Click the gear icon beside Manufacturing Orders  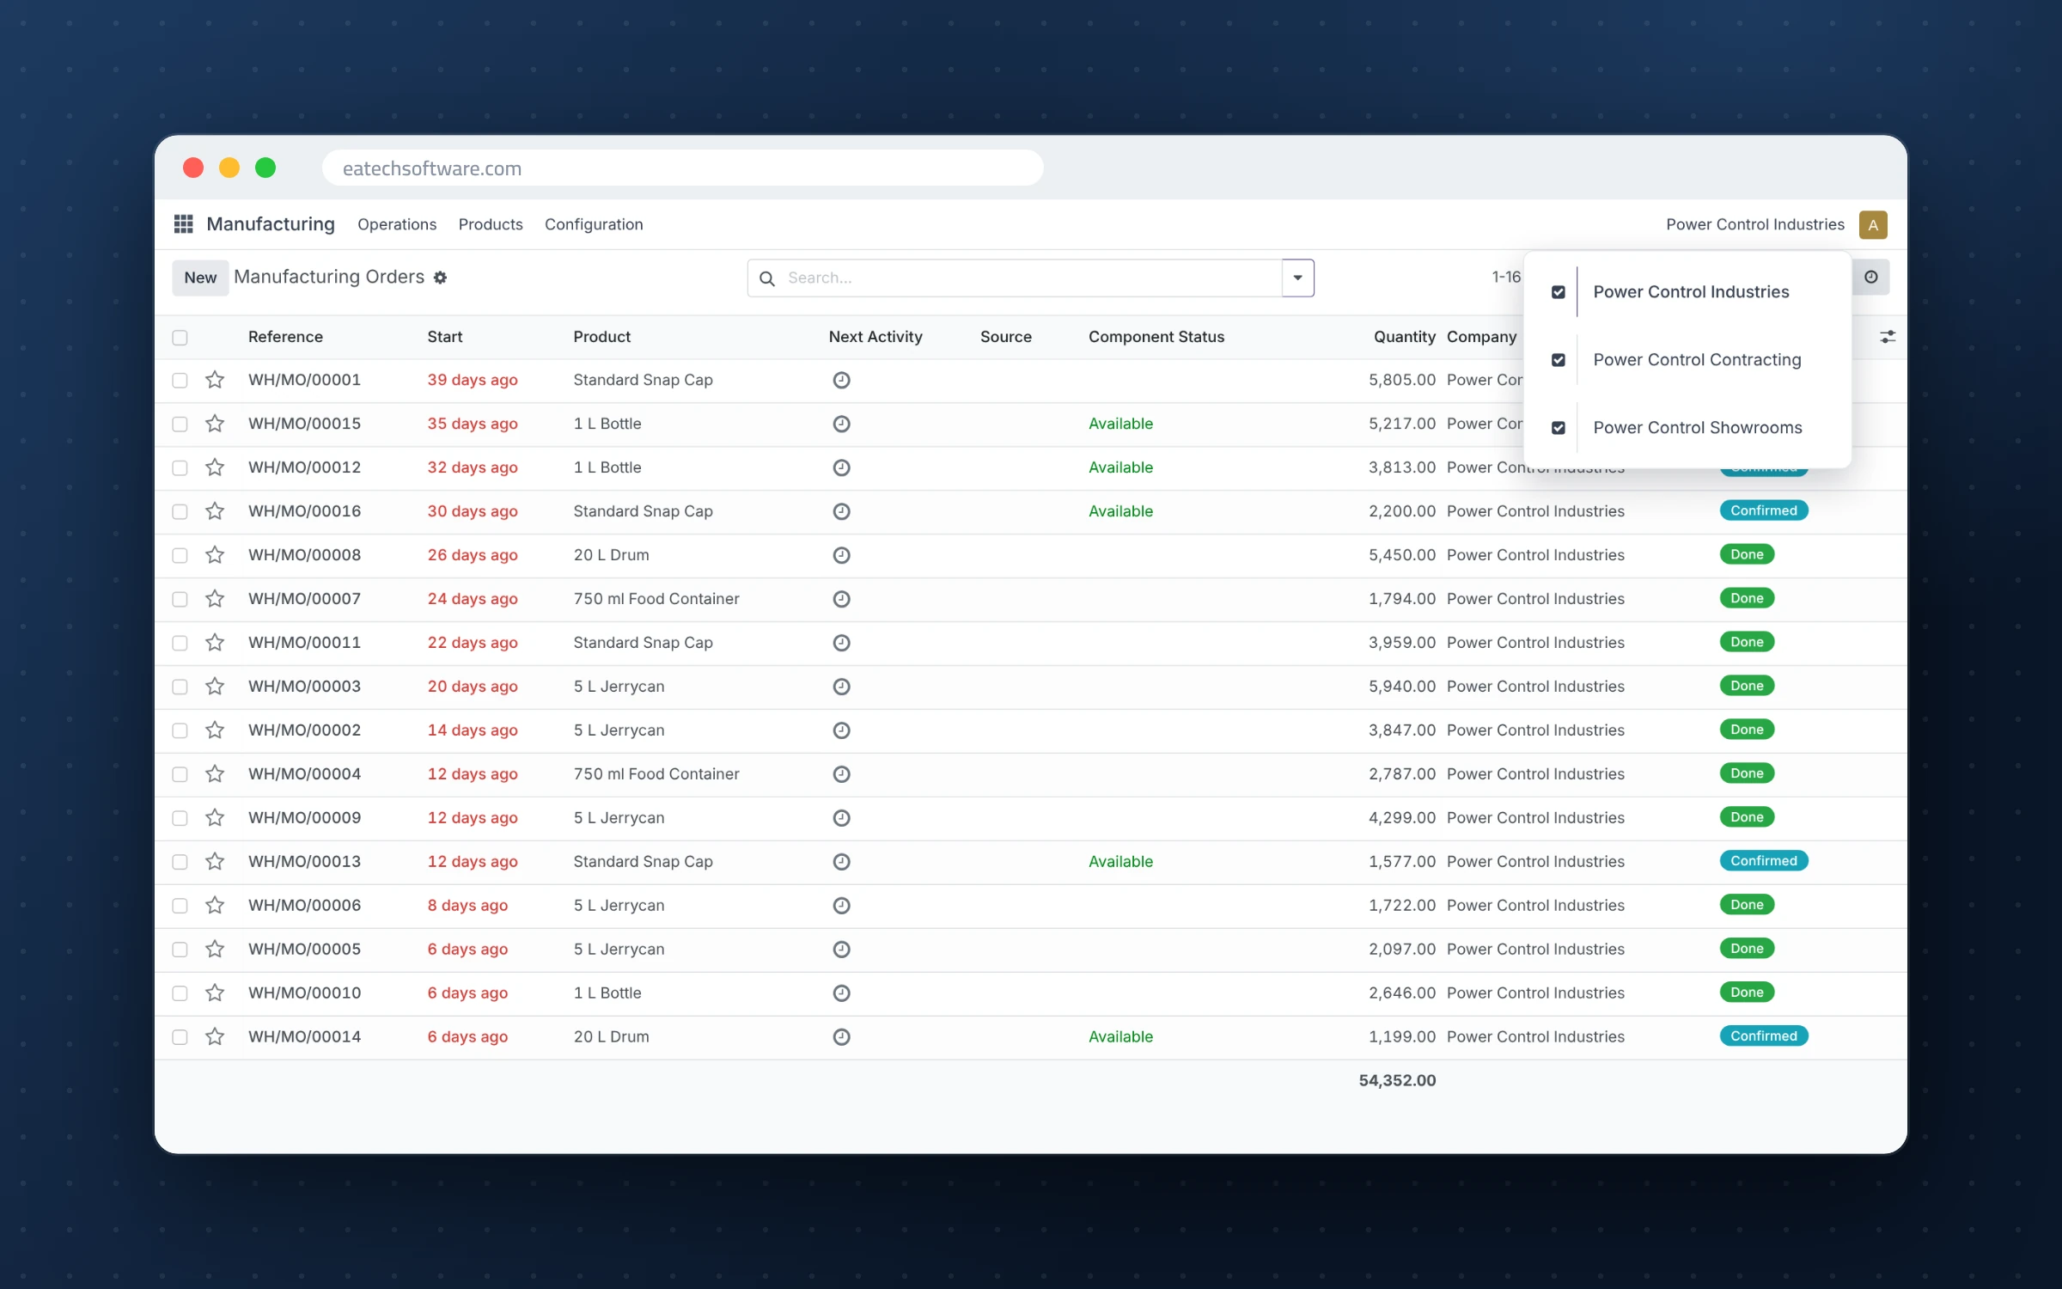tap(440, 278)
